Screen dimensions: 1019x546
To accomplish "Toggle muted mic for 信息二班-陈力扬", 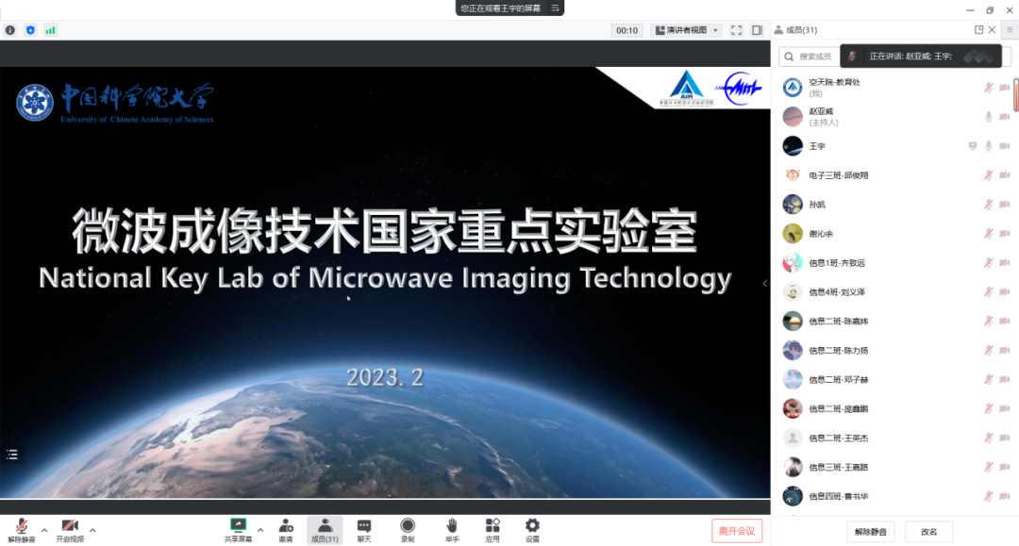I will point(989,351).
